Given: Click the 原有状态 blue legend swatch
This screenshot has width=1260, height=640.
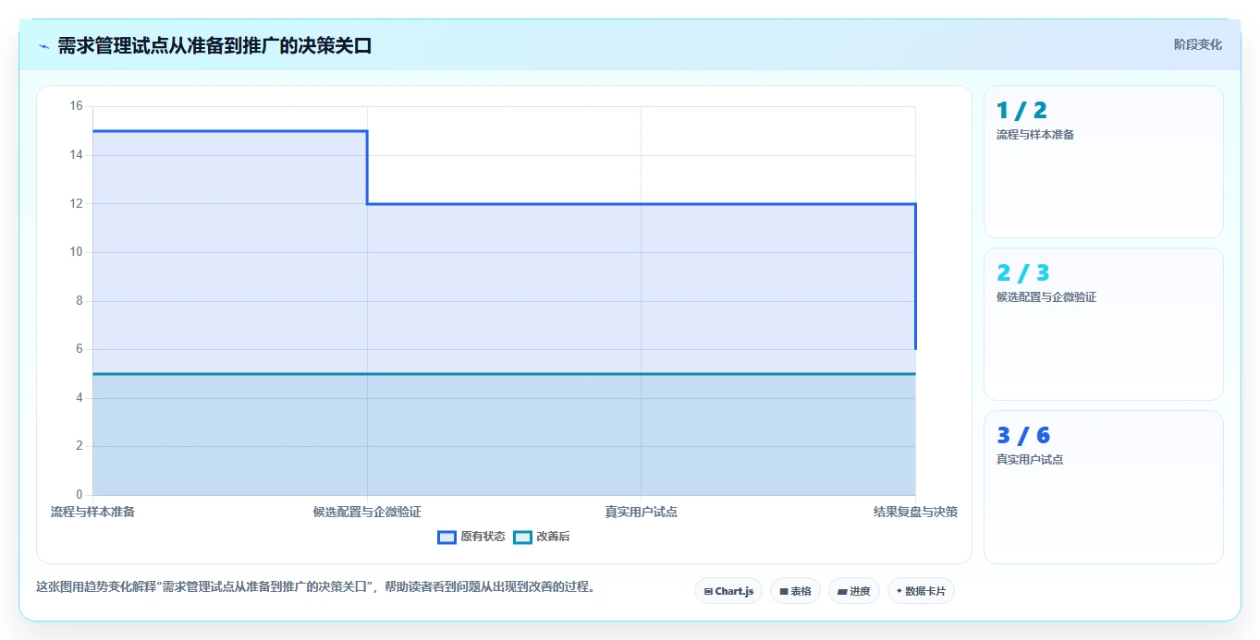Looking at the screenshot, I should 447,537.
